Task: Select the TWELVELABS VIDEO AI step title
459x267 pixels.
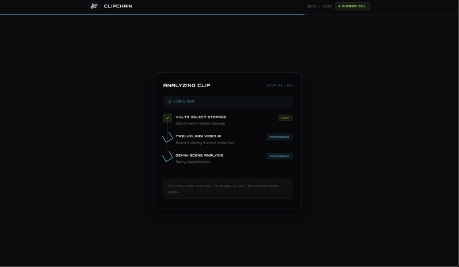Action: coord(198,136)
